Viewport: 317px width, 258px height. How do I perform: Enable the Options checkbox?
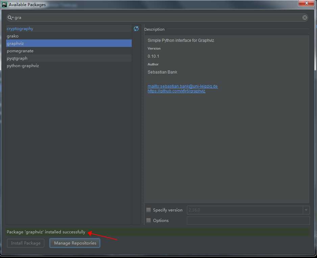click(x=149, y=220)
